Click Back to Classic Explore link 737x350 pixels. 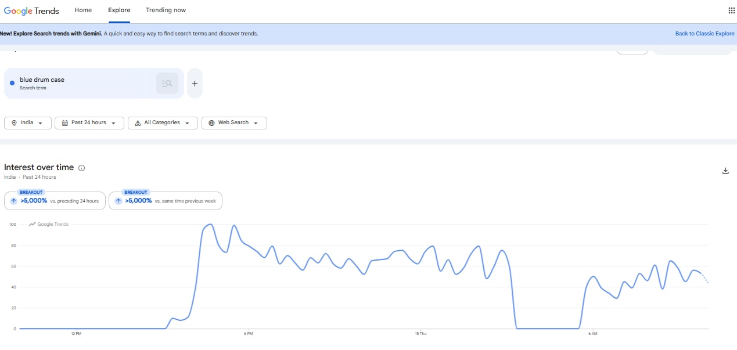[704, 34]
